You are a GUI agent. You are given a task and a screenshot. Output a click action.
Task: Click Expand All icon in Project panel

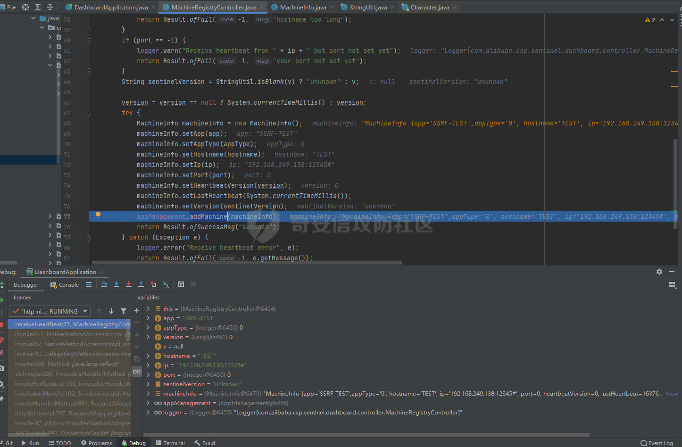[x=38, y=7]
